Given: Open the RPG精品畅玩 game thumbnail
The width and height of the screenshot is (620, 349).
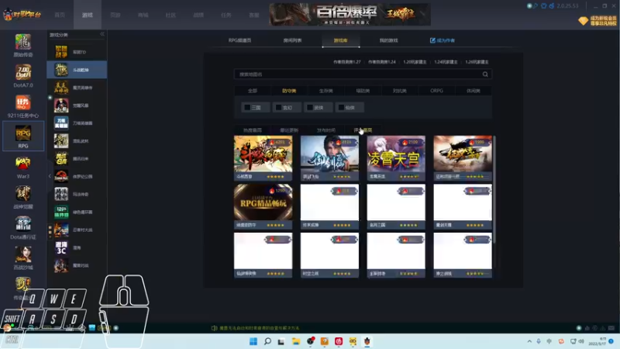Looking at the screenshot, I should pyautogui.click(x=263, y=202).
